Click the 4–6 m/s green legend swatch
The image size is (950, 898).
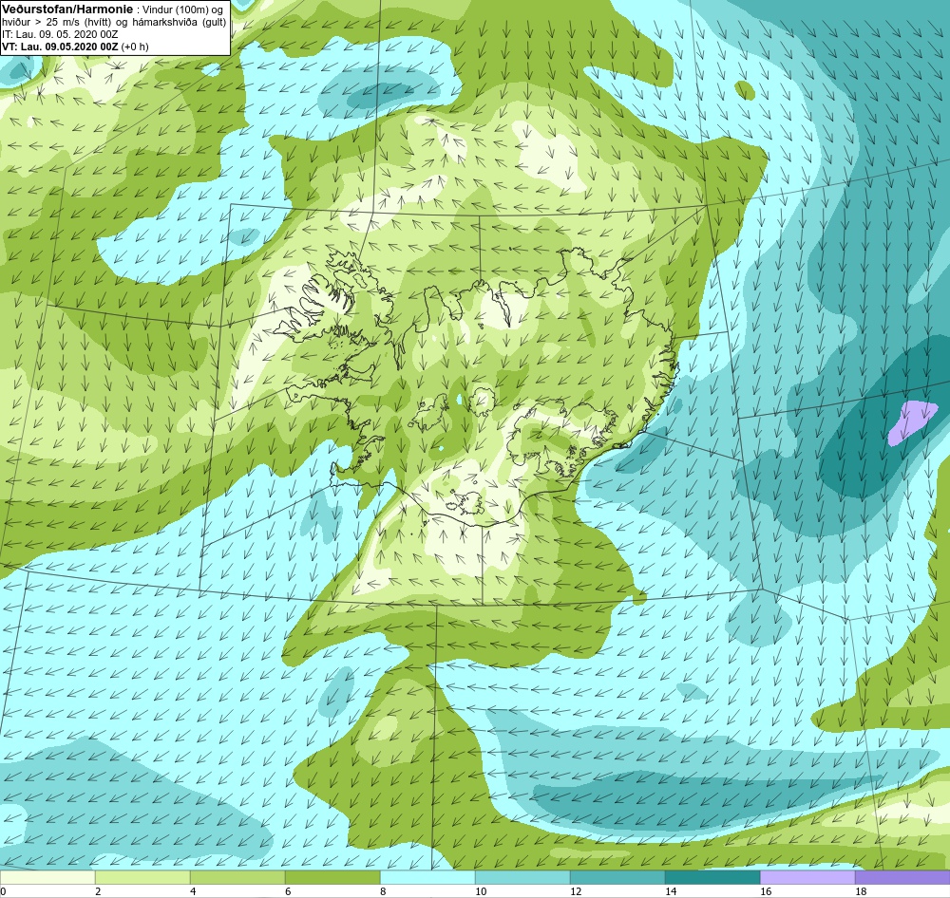(x=237, y=877)
